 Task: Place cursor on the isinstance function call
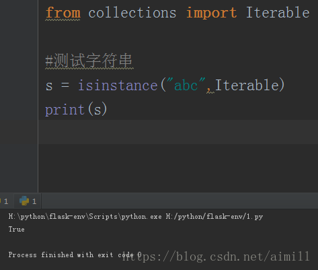click(x=118, y=86)
